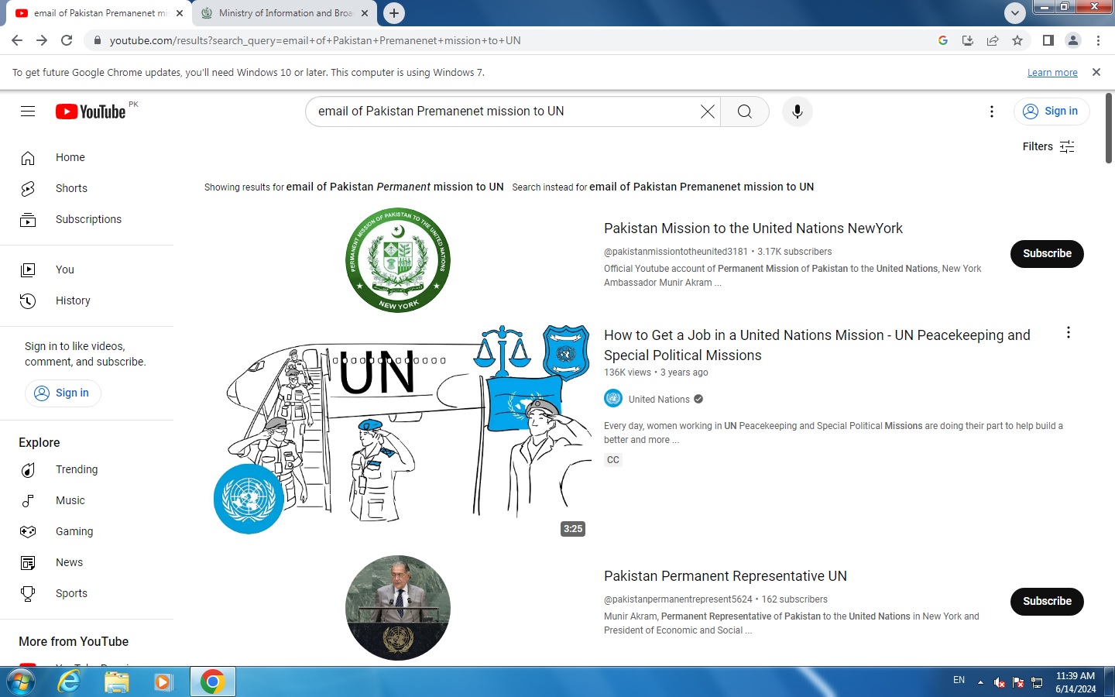
Task: Open United Nations channel name link
Action: 659,400
